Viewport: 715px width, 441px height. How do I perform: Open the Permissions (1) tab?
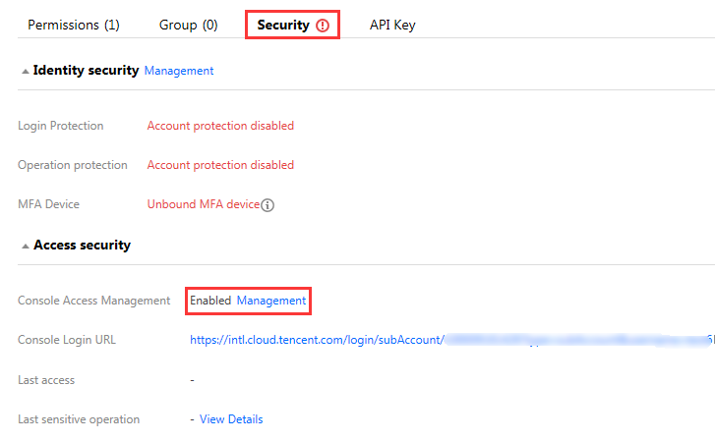click(x=74, y=26)
